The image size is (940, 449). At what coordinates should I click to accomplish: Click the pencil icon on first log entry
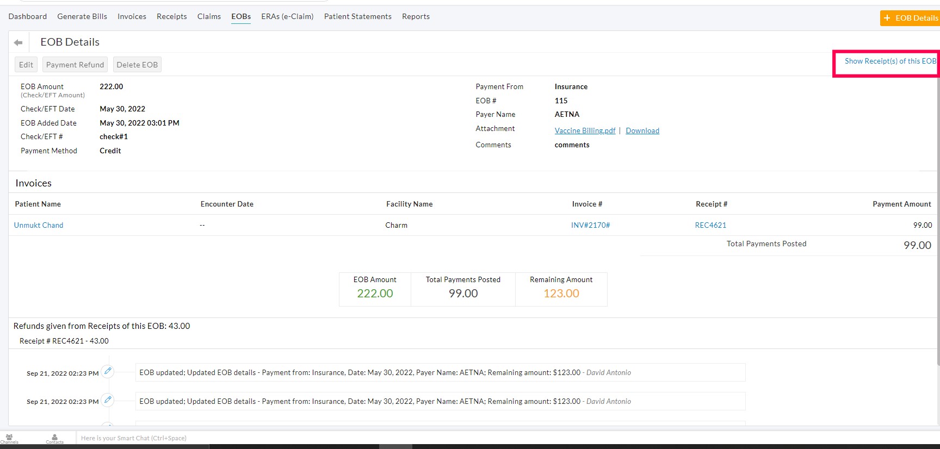click(108, 371)
